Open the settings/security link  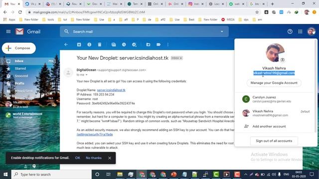tap(95, 134)
